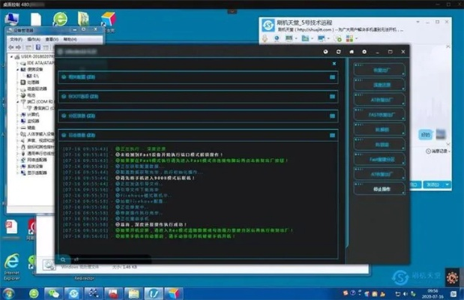Toggle the BOOT section's right-side box
464x300 pixels.
click(x=332, y=96)
